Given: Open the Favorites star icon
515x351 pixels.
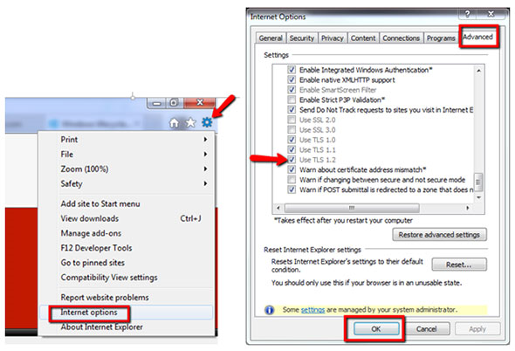Looking at the screenshot, I should pos(190,122).
